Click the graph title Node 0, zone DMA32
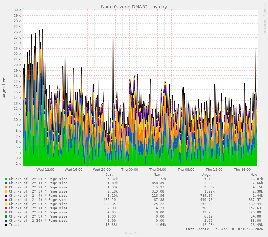The height and width of the screenshot is (237, 268). (x=134, y=7)
